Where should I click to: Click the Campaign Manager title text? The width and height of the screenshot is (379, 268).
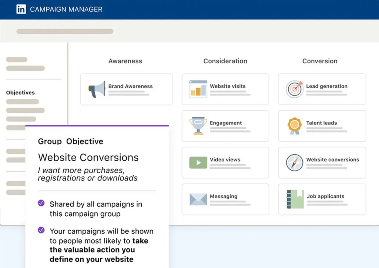click(x=66, y=10)
